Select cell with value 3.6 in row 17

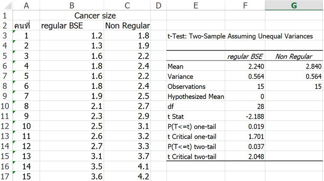(x=72, y=177)
